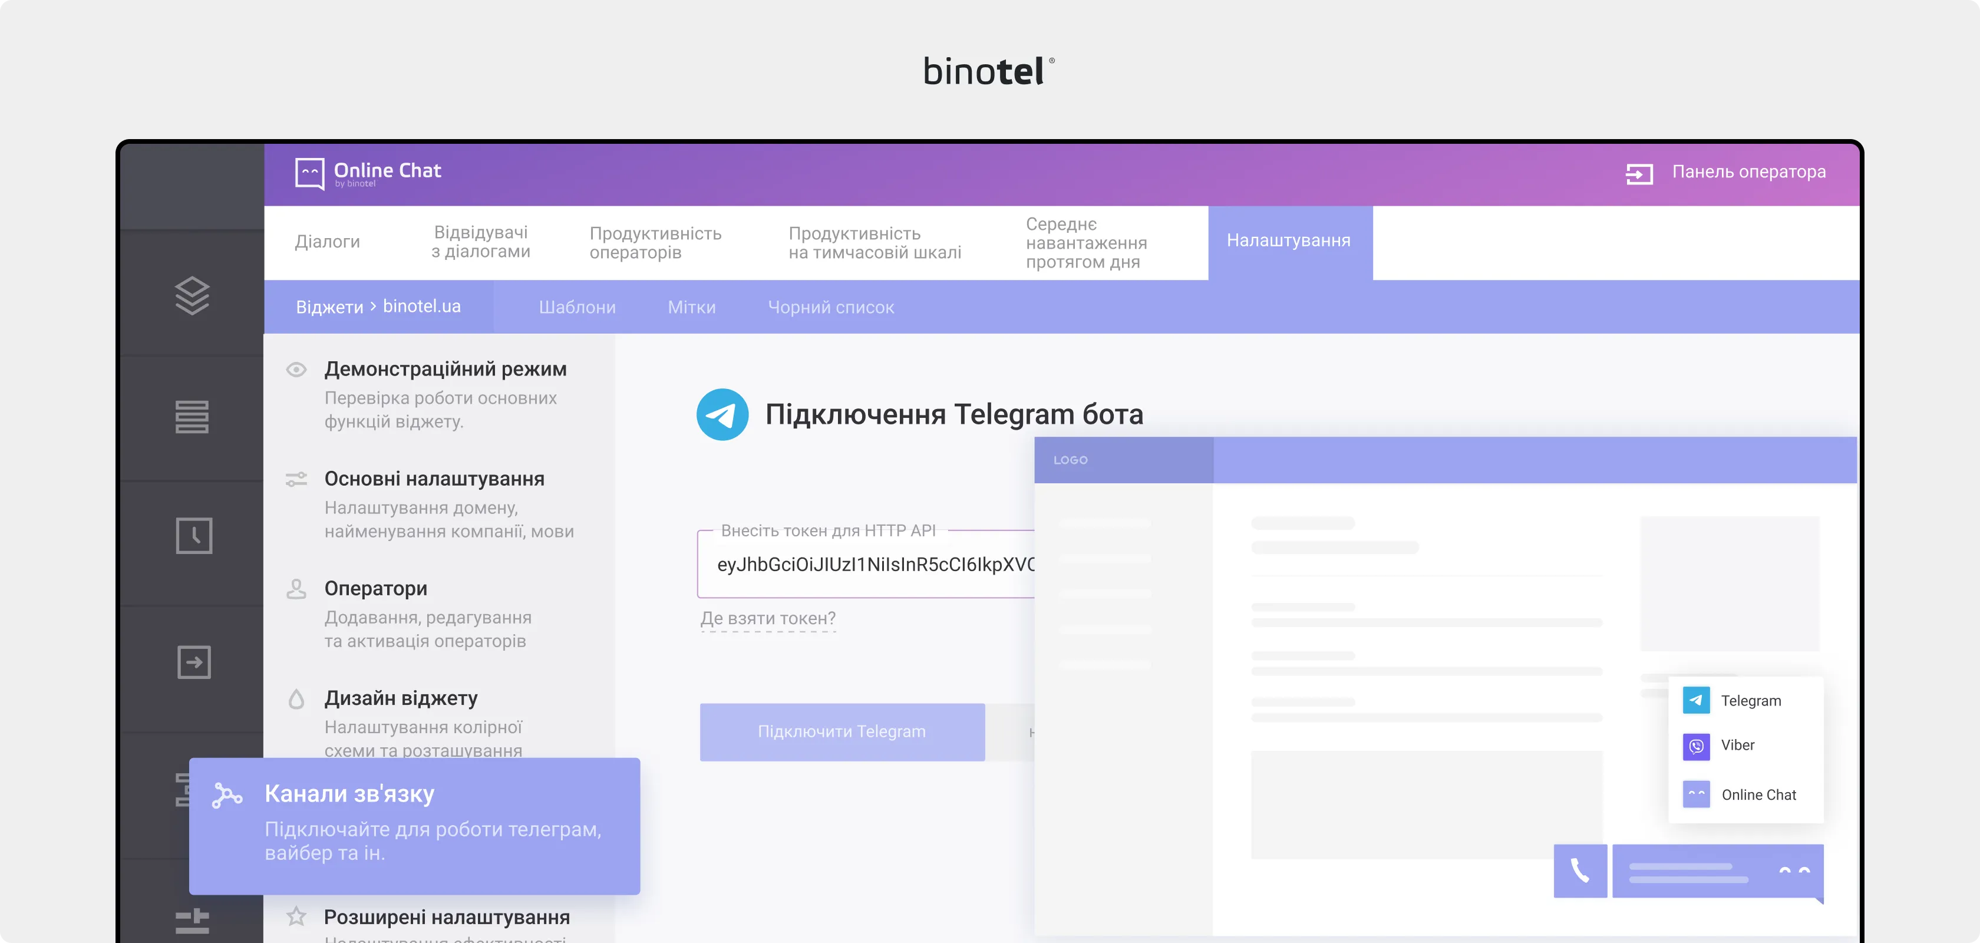Click the phone callback button in widget preview

coord(1580,871)
